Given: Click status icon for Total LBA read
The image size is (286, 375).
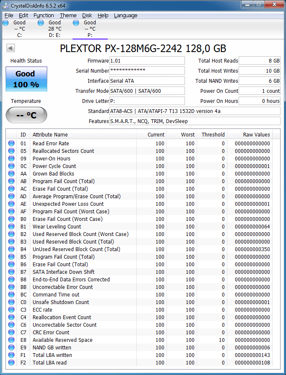Looking at the screenshot, I should (11, 362).
